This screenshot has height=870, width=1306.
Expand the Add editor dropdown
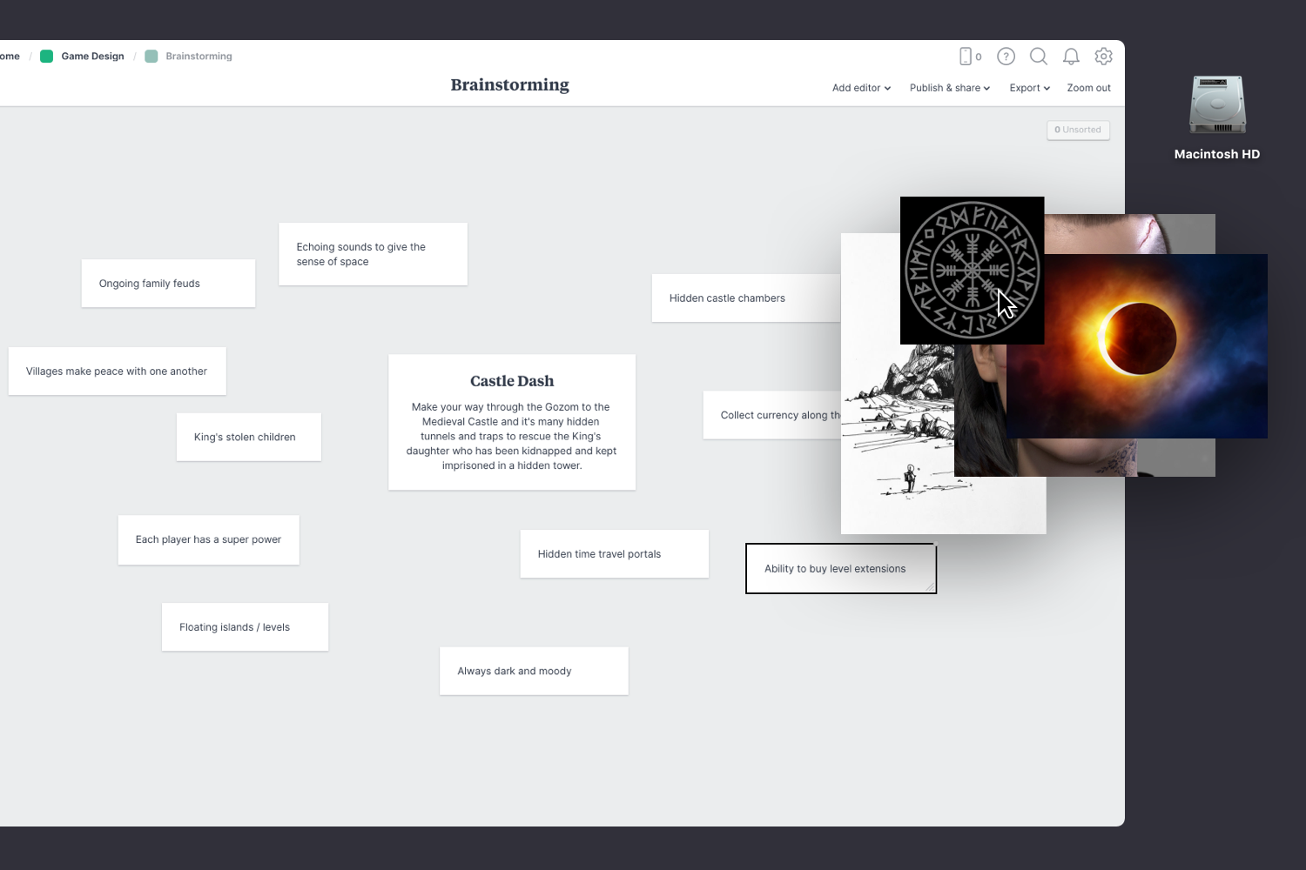(860, 88)
